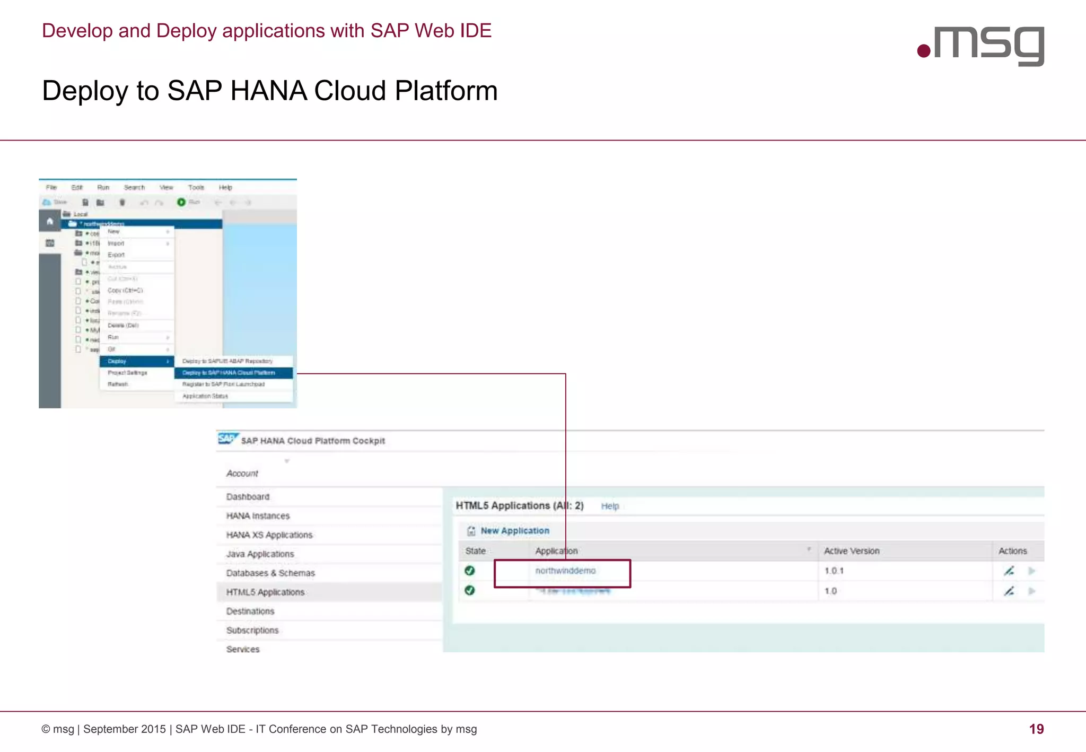The image size is (1086, 752).
Task: Expand the New submenu in the context menu
Action: click(x=137, y=232)
